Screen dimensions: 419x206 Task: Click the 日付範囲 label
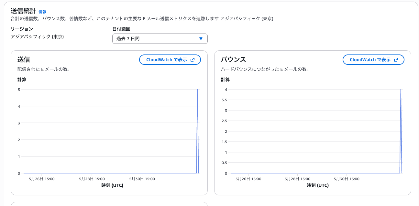coord(121,29)
